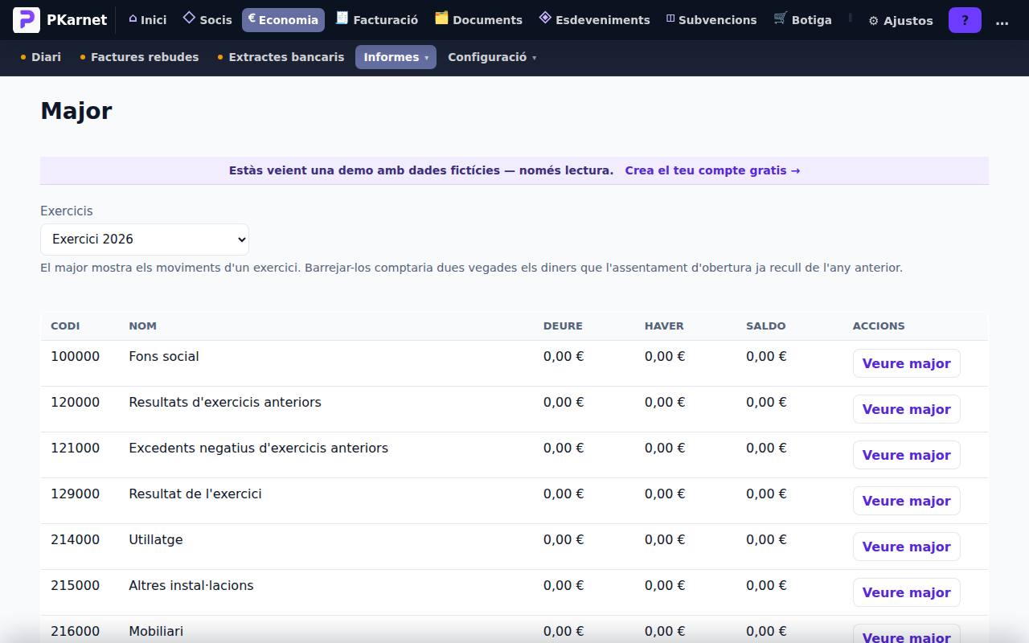Click the 'Altres instal·lacions' account name
This screenshot has height=643, width=1029.
(191, 585)
